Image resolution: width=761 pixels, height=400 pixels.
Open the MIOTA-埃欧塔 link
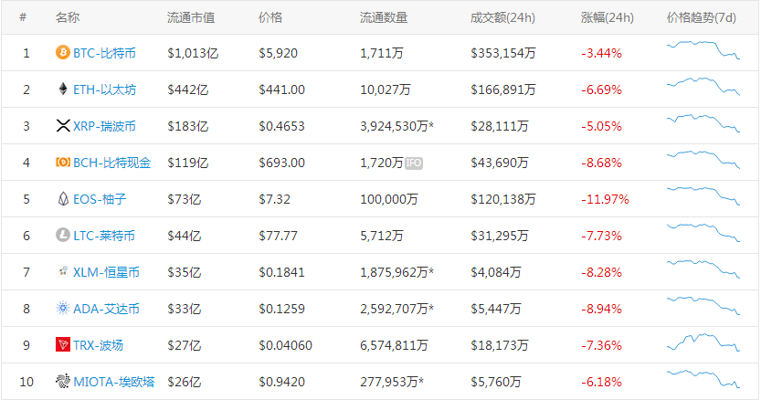114,382
